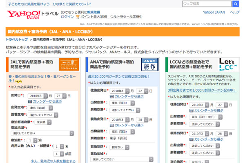Screen dimensions: 245x163
Task: Open the ポイント最大35倍 ウルトラセール実施中 link
Action: pos(111,17)
